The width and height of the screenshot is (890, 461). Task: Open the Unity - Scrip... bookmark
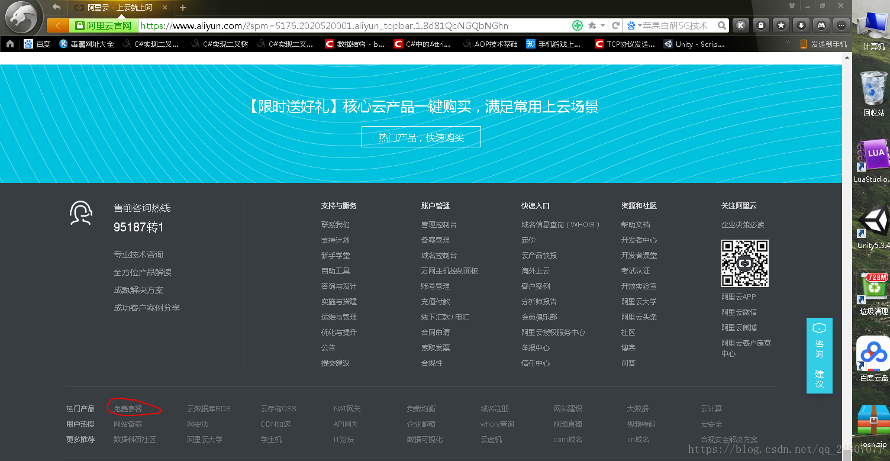pos(694,44)
